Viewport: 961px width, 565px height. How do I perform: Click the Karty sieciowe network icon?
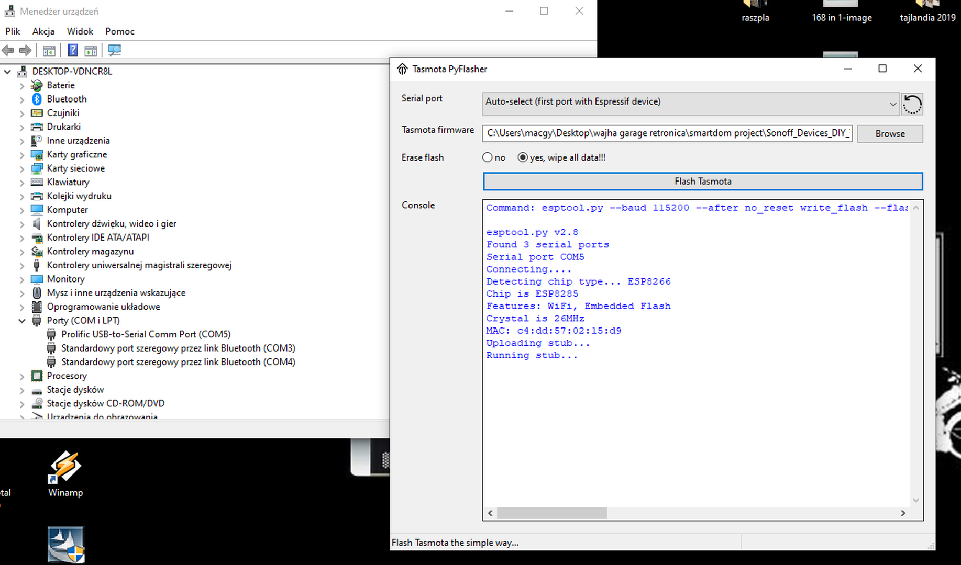pos(37,168)
